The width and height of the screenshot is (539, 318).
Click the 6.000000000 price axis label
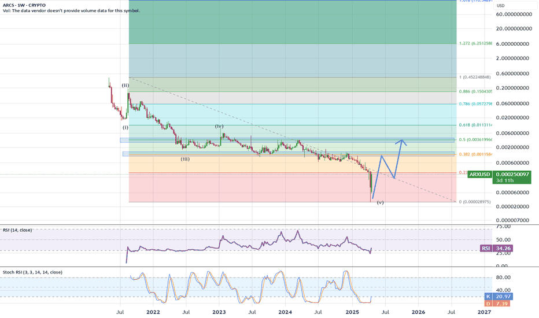coord(512,44)
